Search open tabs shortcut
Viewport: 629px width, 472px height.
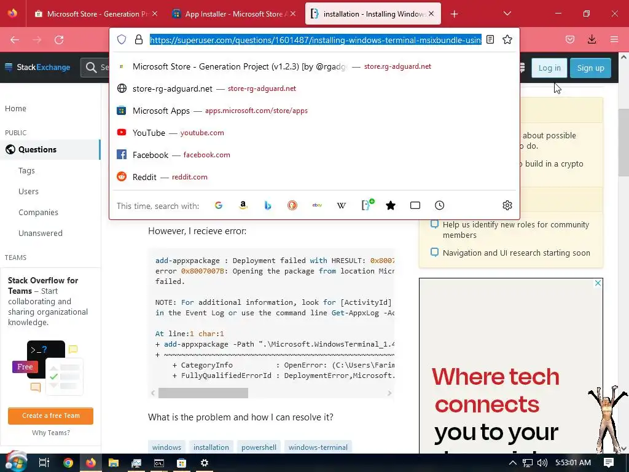tap(415, 205)
